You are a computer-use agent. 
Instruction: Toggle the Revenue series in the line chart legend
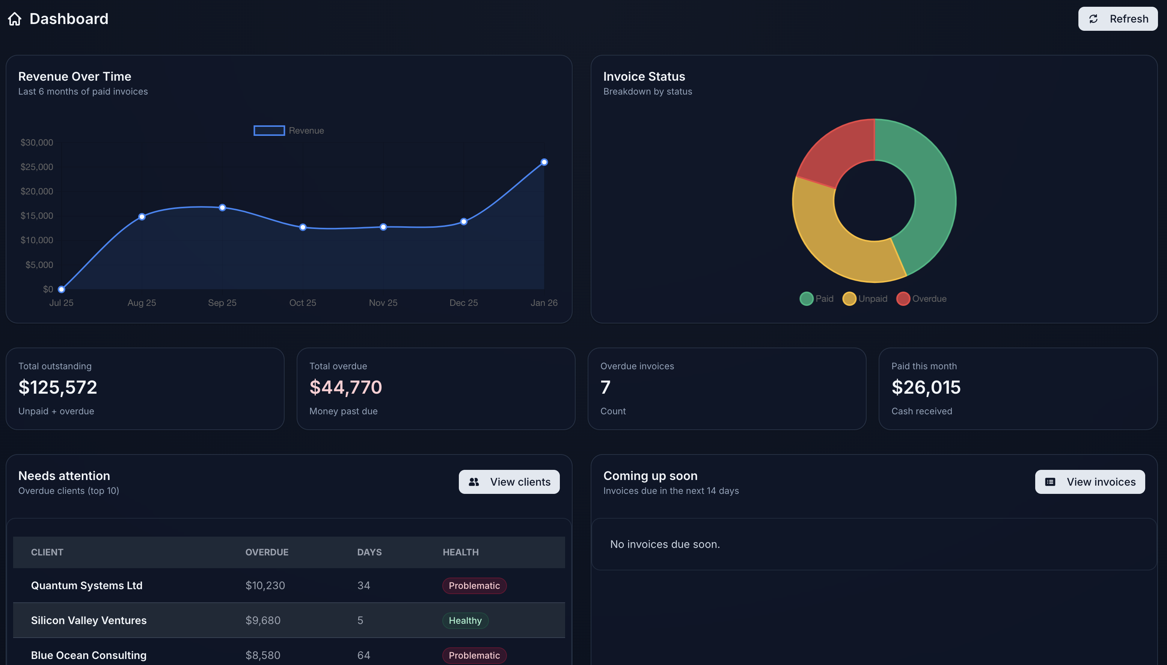(x=288, y=131)
